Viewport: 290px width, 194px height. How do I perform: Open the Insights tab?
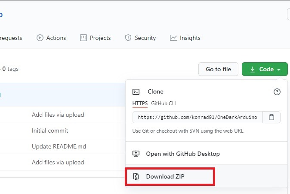(x=185, y=38)
